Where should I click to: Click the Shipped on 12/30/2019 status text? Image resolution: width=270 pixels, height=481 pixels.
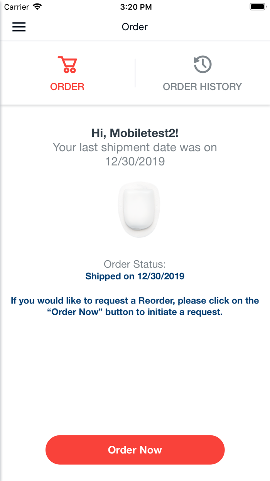135,276
